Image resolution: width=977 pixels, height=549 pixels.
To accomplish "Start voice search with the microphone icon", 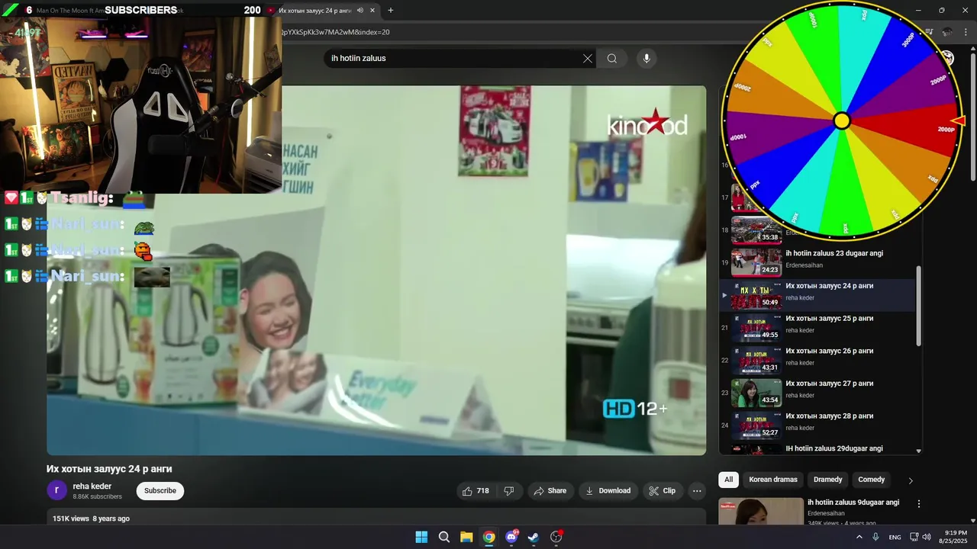I will click(x=646, y=59).
